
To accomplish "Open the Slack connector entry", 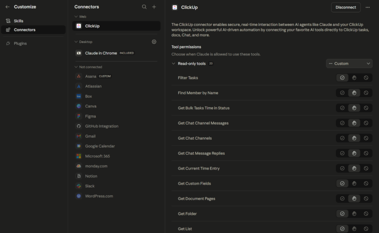I will coord(116,186).
